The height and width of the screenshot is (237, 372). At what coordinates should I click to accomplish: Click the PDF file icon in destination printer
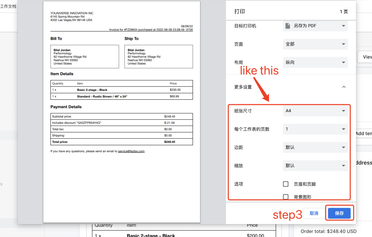pos(288,26)
